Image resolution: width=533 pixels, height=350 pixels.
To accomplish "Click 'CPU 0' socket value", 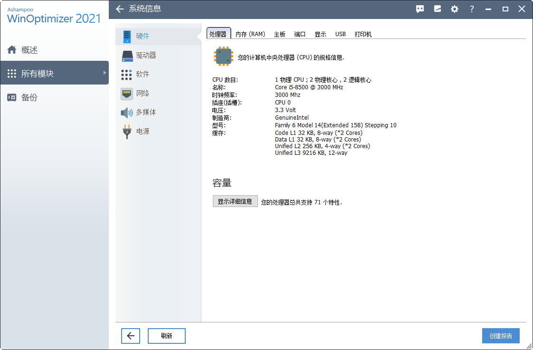I will point(283,103).
